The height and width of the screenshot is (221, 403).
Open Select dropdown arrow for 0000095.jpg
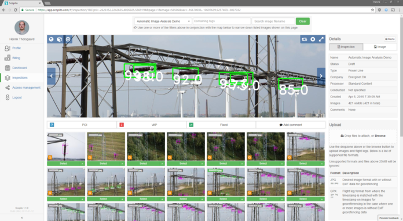[x=322, y=199]
